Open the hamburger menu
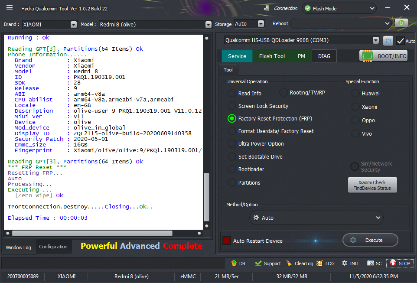This screenshot has width=417, height=283. point(10,7)
